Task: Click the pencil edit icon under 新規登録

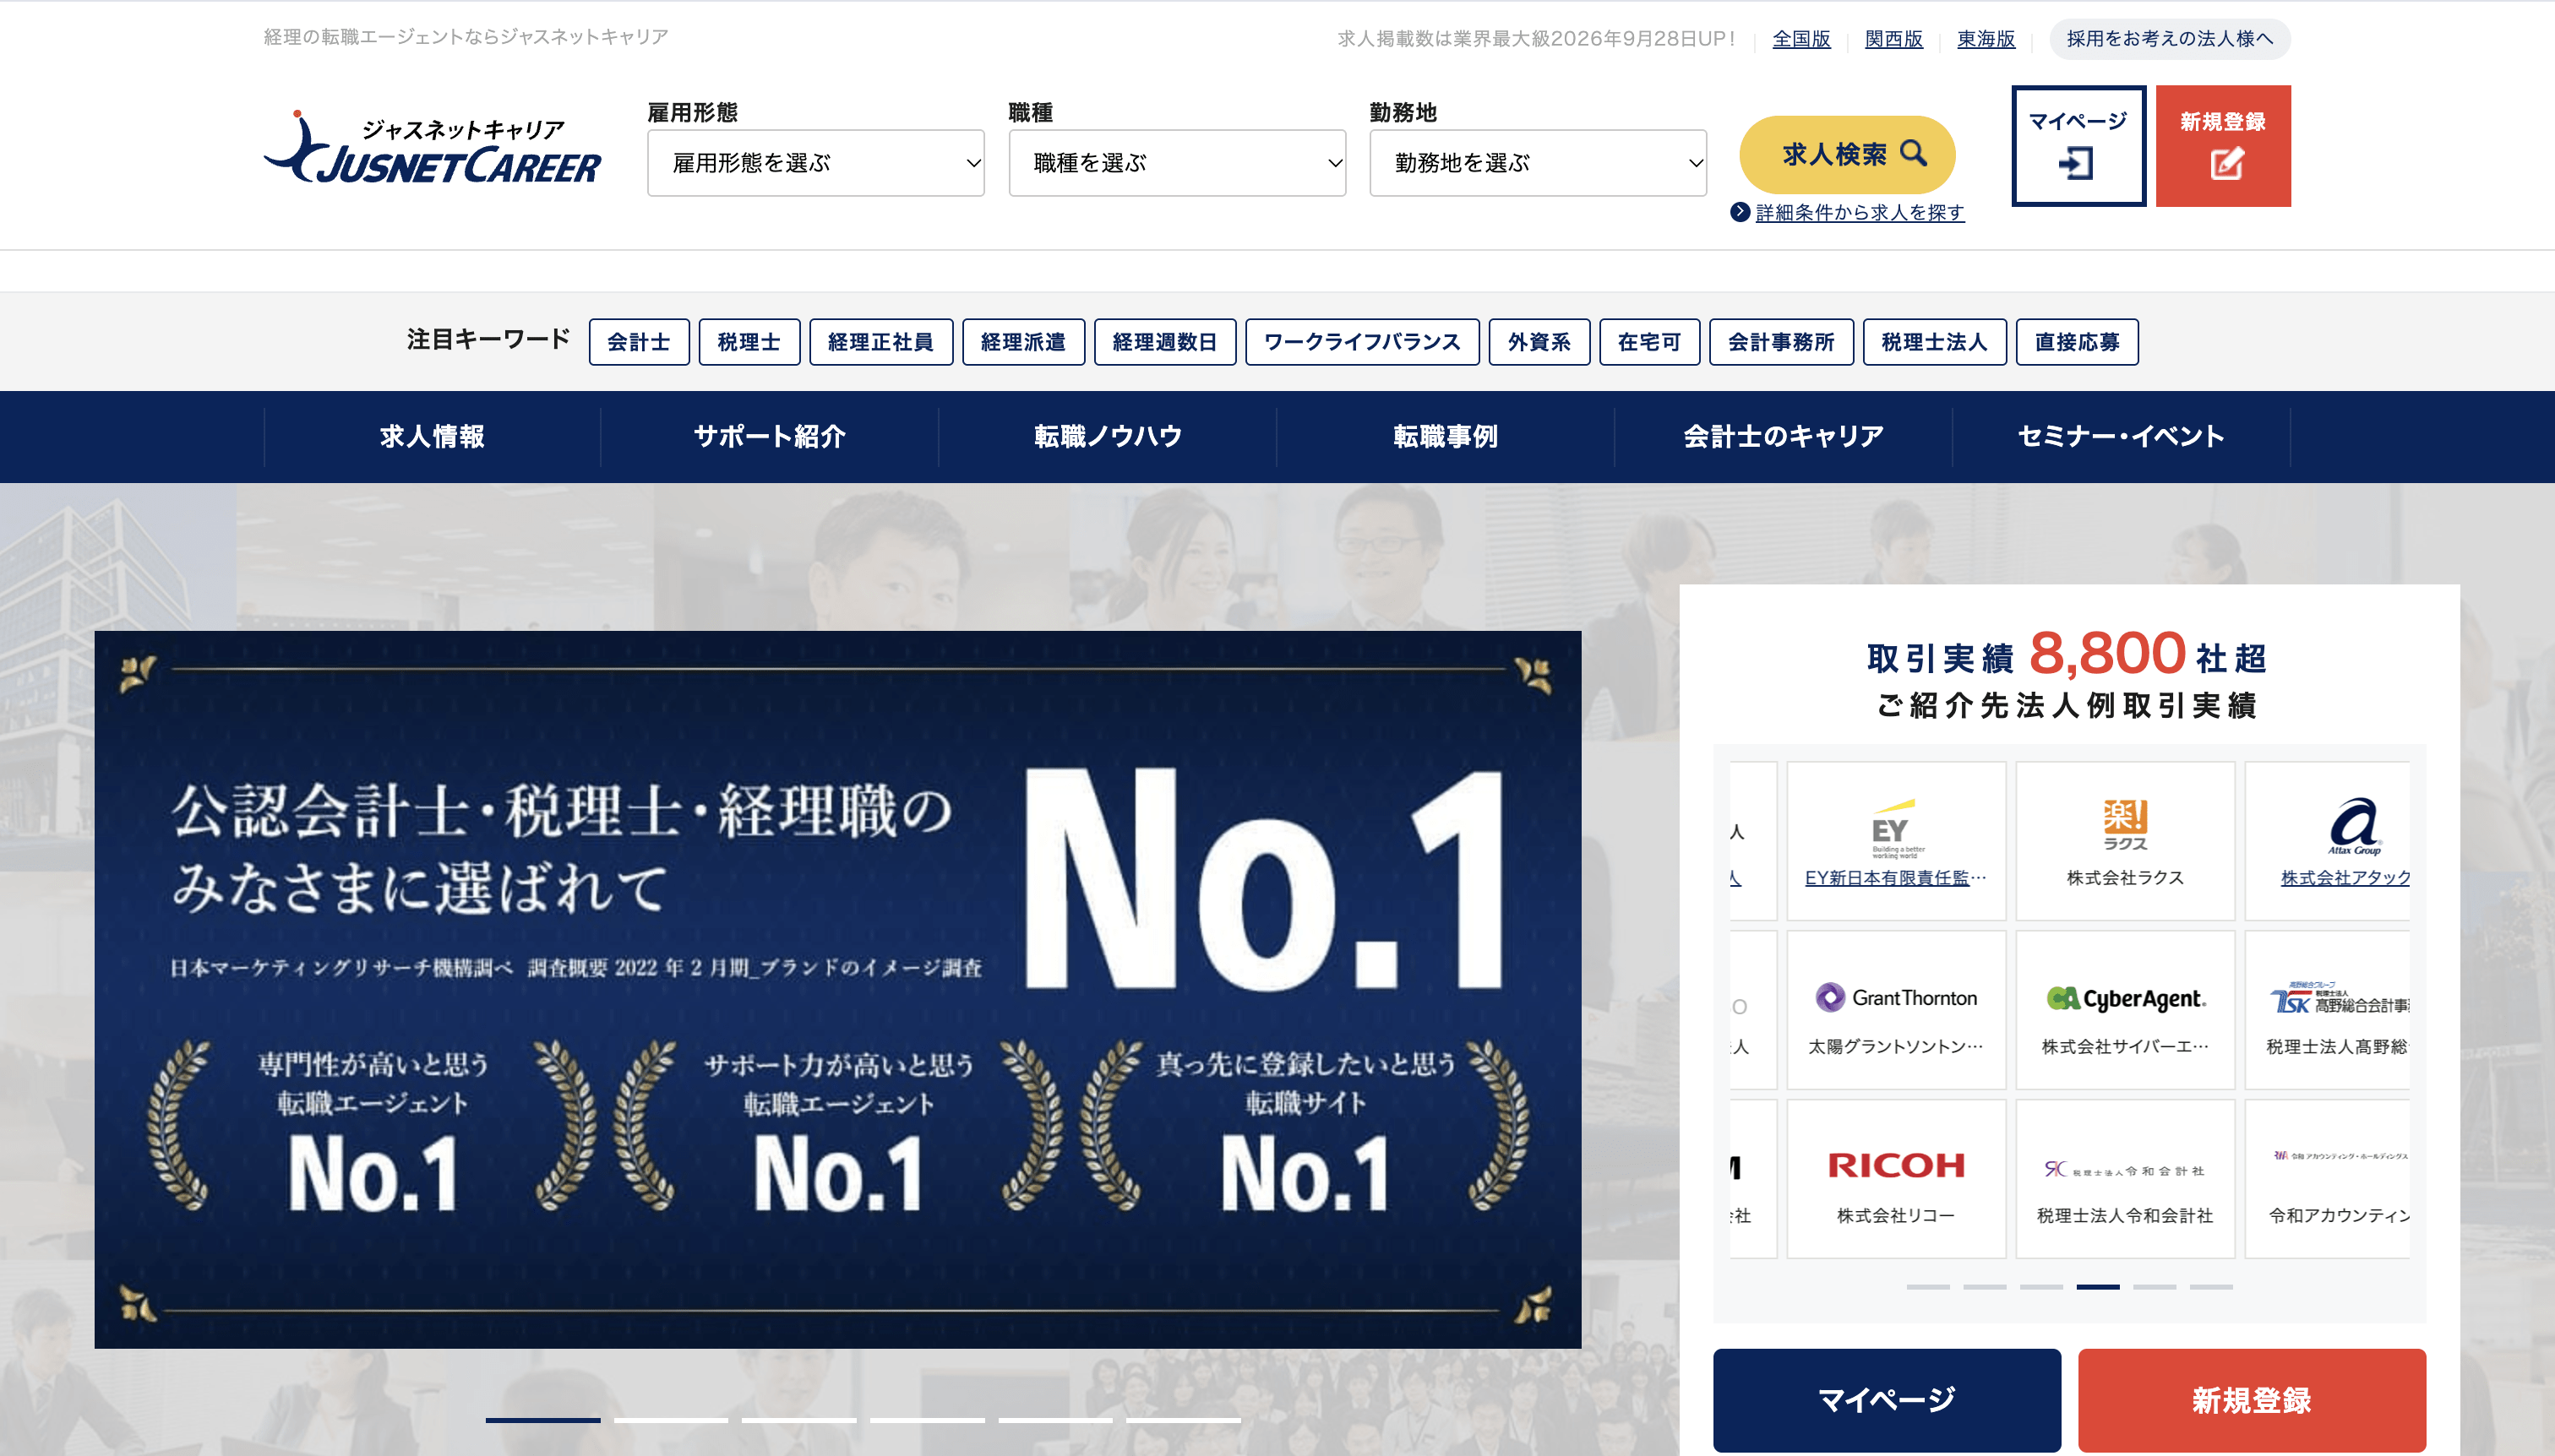Action: click(2225, 164)
